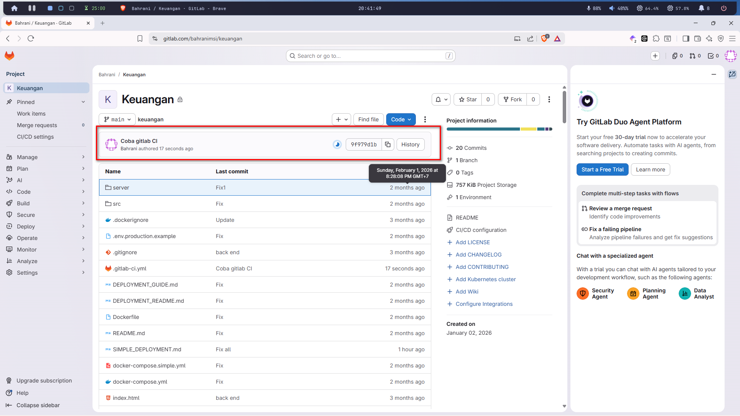The image size is (740, 416).
Task: Open Merge requests in the sidebar
Action: pyautogui.click(x=37, y=125)
